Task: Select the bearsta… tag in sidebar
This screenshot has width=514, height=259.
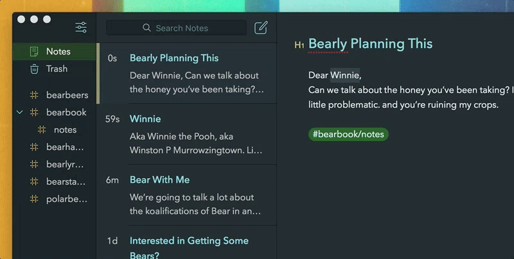Action: pyautogui.click(x=66, y=181)
